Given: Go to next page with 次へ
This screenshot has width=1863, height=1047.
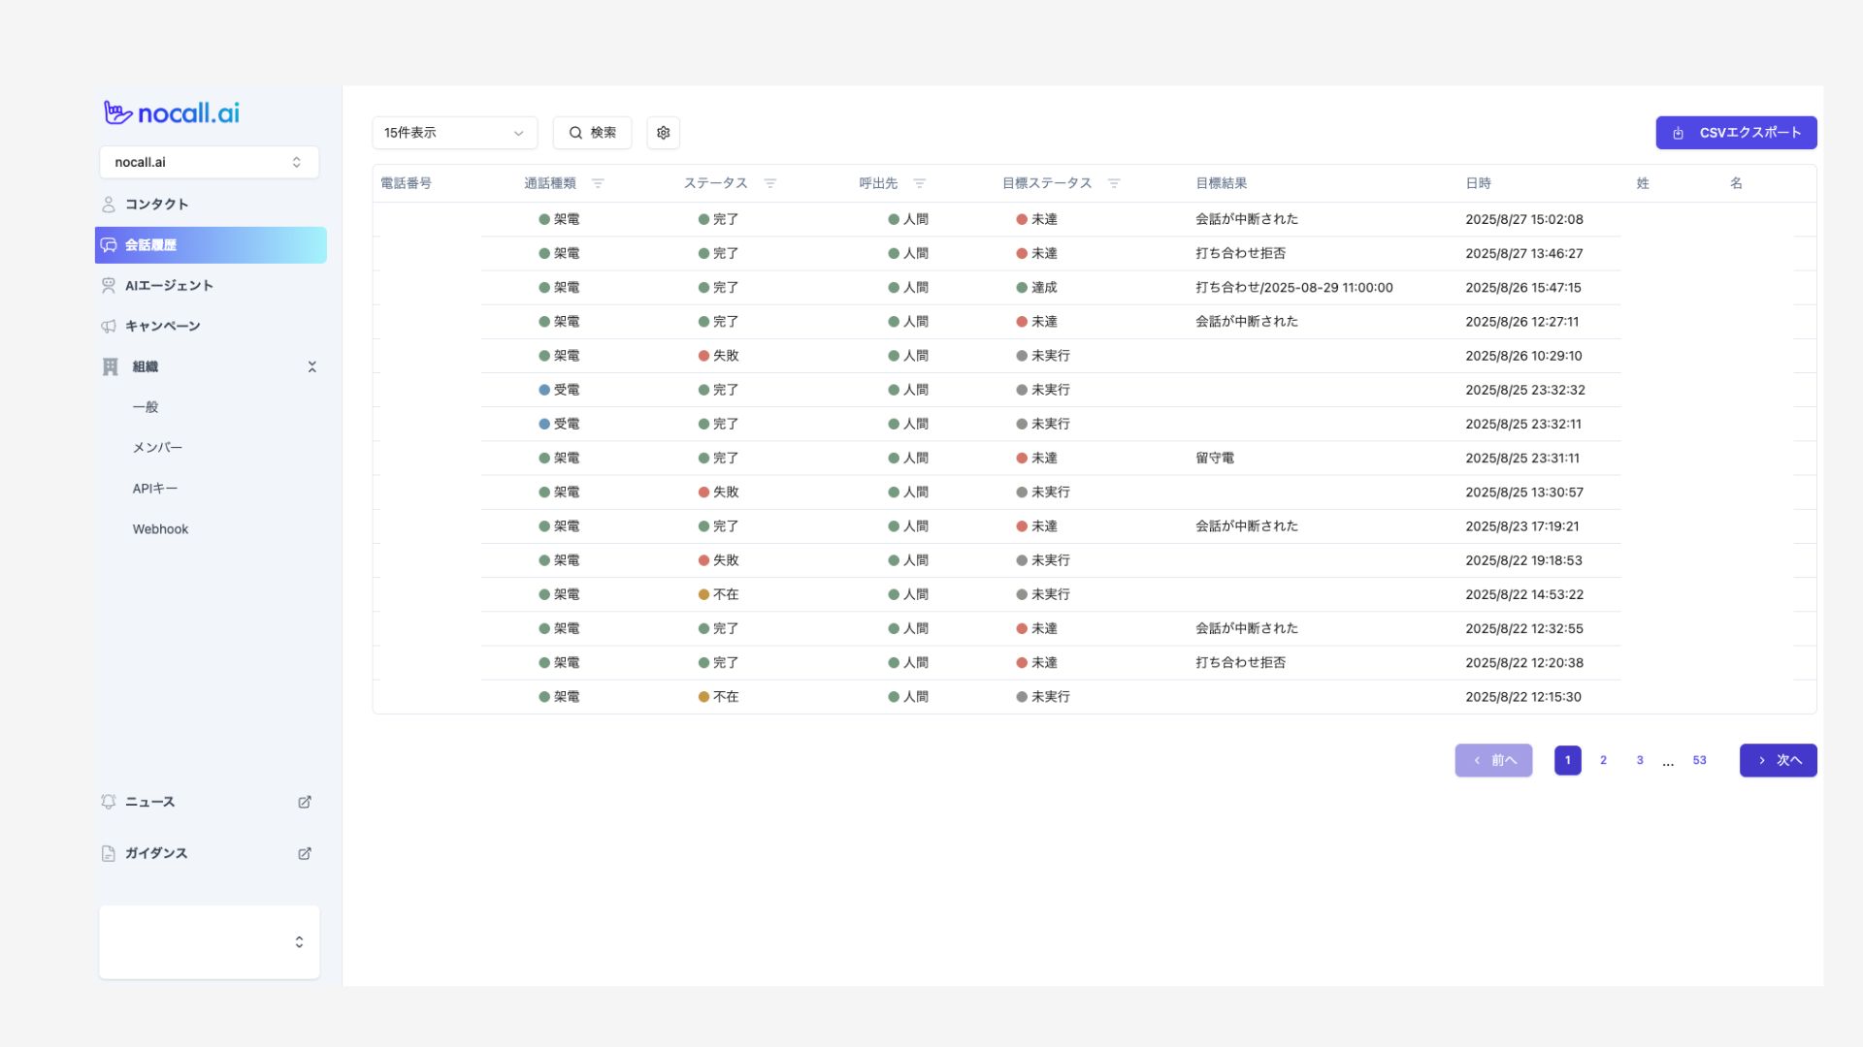Looking at the screenshot, I should (x=1778, y=760).
